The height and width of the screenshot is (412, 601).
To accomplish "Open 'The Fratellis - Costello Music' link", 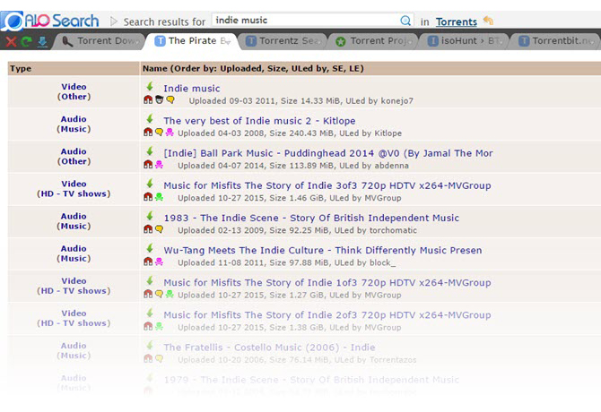I will pos(269,348).
